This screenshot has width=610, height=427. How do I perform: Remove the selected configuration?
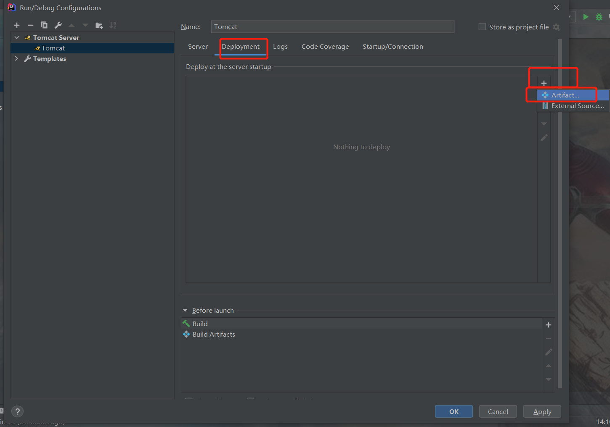pyautogui.click(x=30, y=25)
